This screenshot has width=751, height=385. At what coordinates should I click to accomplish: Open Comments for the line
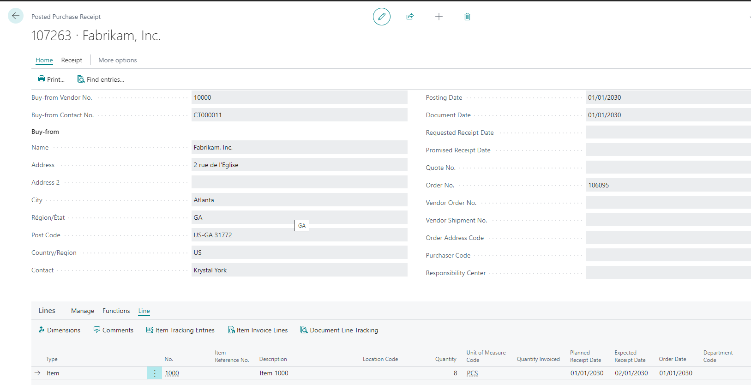click(114, 330)
